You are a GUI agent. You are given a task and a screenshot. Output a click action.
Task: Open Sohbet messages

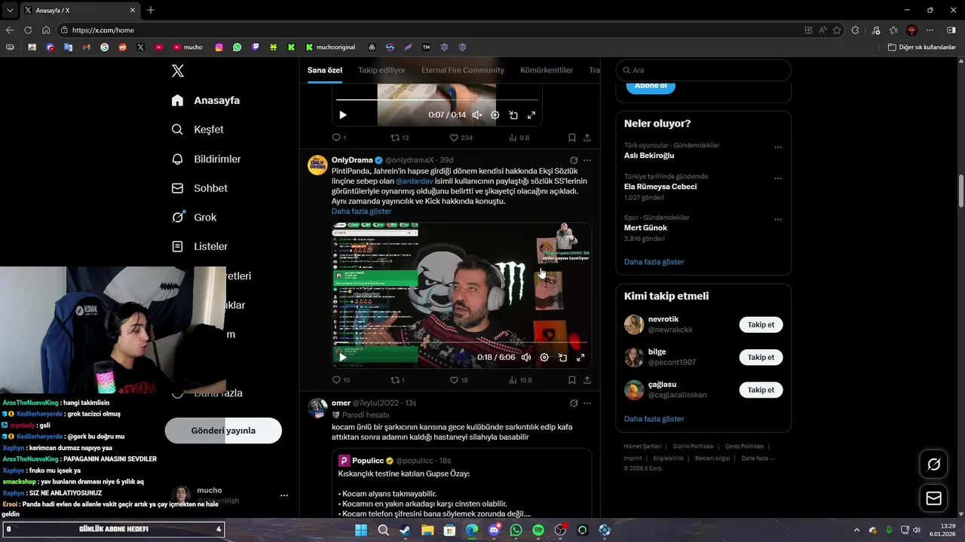pyautogui.click(x=200, y=188)
